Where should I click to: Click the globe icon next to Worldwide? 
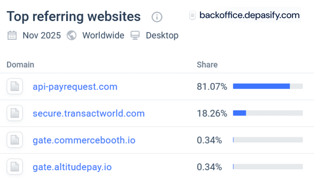[72, 36]
